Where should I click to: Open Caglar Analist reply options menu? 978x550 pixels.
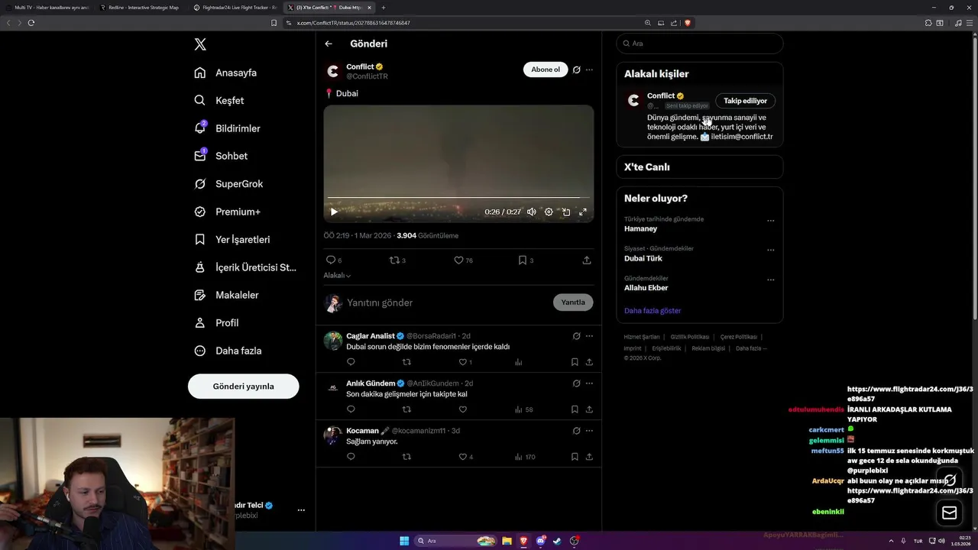click(x=589, y=335)
